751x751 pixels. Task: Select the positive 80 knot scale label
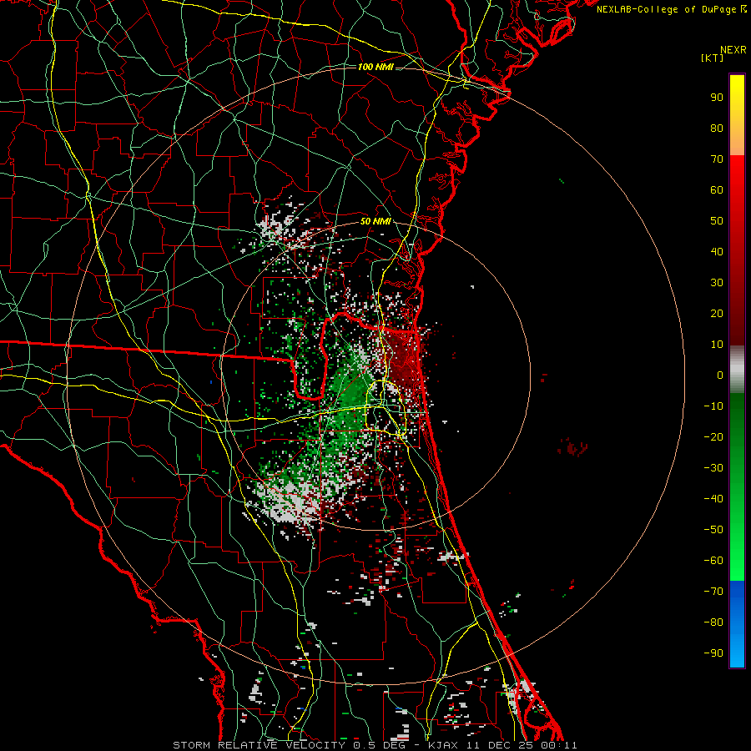(717, 129)
